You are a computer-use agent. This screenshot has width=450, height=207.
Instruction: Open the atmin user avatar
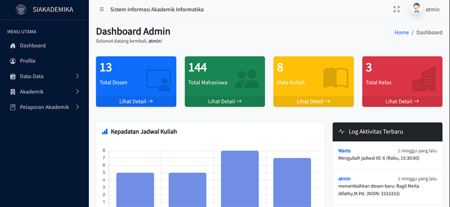[416, 9]
